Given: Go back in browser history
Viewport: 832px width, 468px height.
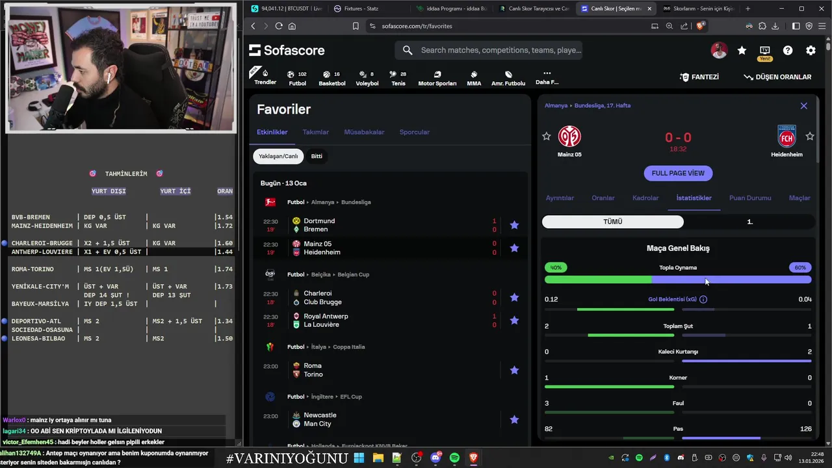Looking at the screenshot, I should [x=253, y=26].
